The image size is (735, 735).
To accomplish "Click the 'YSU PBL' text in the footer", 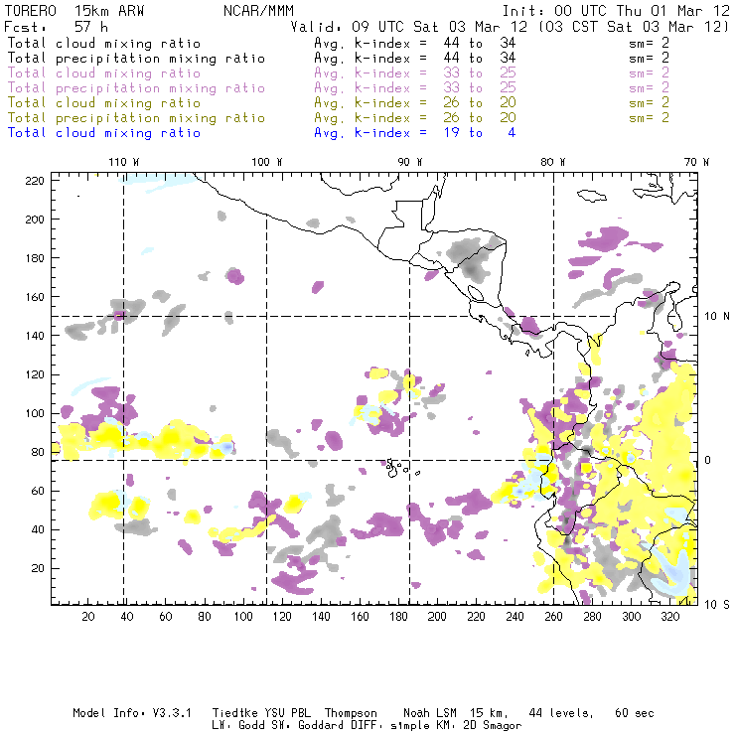I will pyautogui.click(x=287, y=713).
